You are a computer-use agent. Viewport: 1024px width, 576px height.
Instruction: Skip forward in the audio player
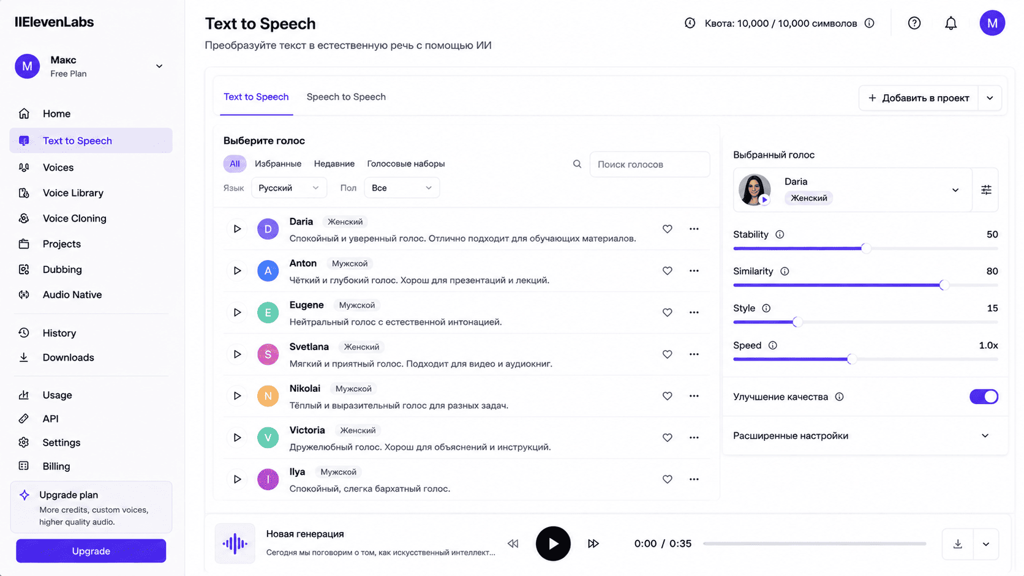[x=593, y=544]
